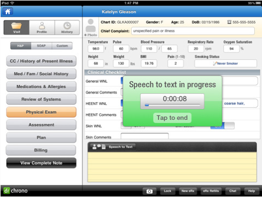Tap the Katelyn Gleason patient name title

119,12
